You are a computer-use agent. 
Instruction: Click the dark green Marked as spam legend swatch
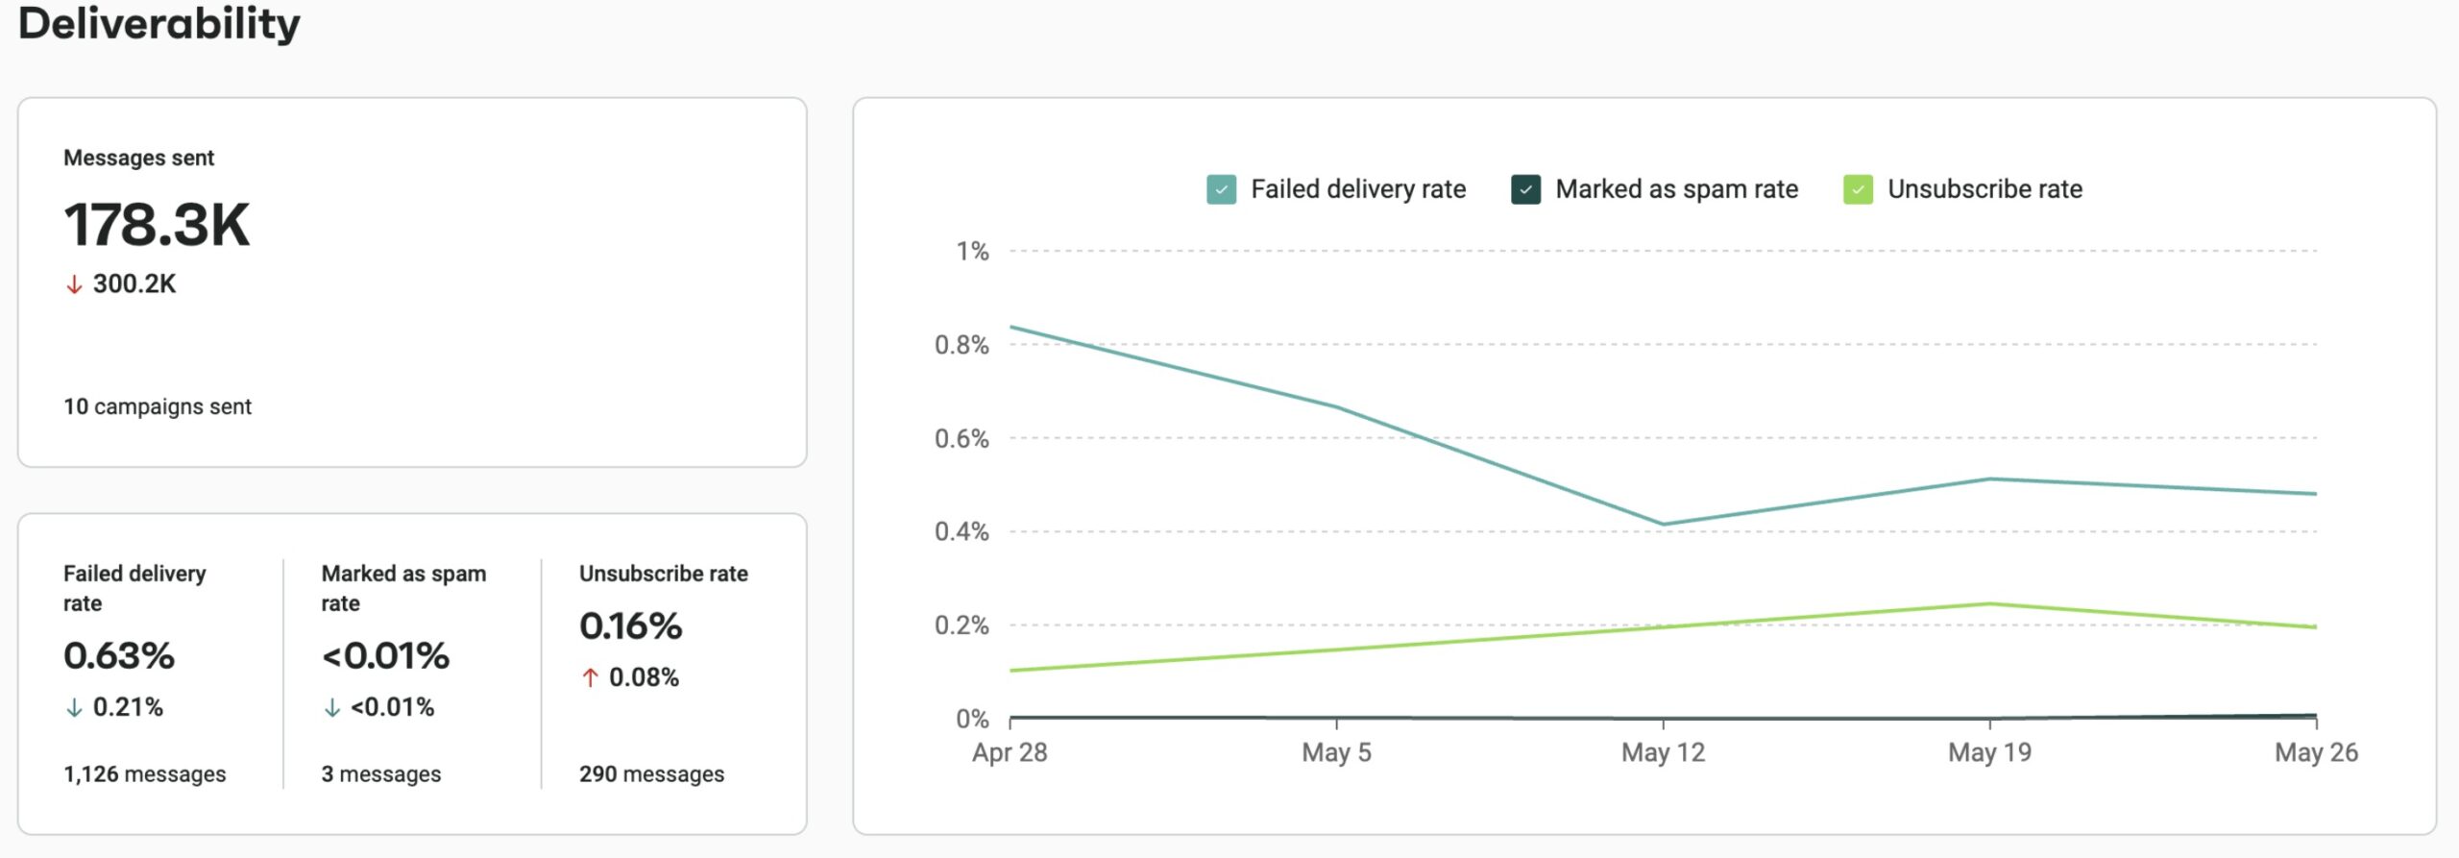(1527, 188)
